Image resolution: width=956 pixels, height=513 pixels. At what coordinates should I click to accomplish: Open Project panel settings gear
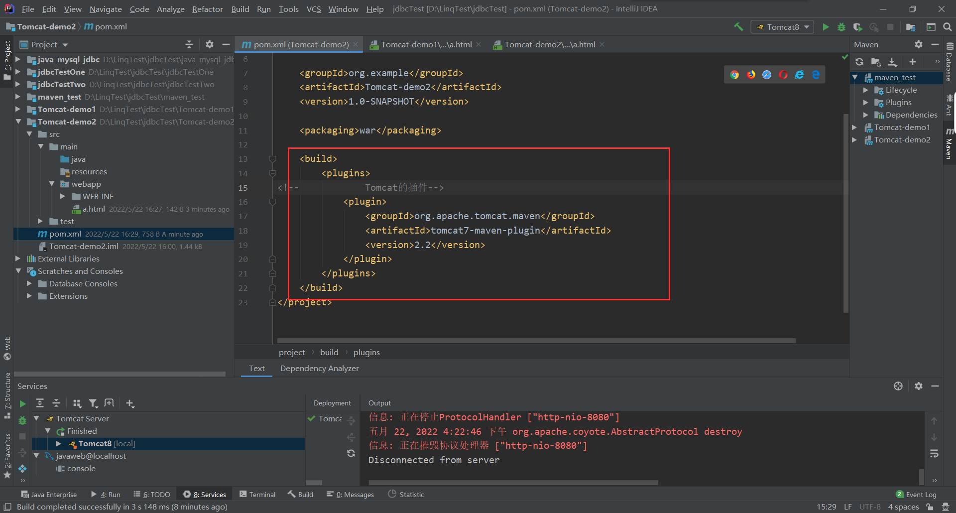(210, 44)
